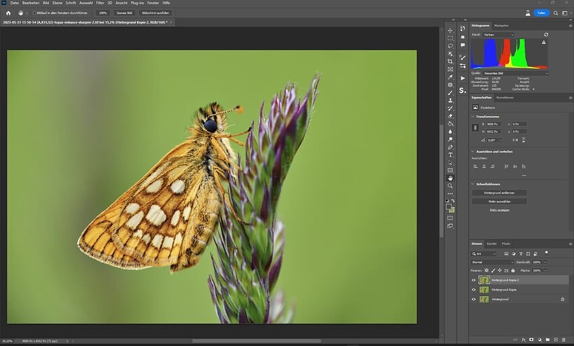The image size is (574, 346).
Task: Click the trash icon to delete layer
Action: pyautogui.click(x=563, y=340)
